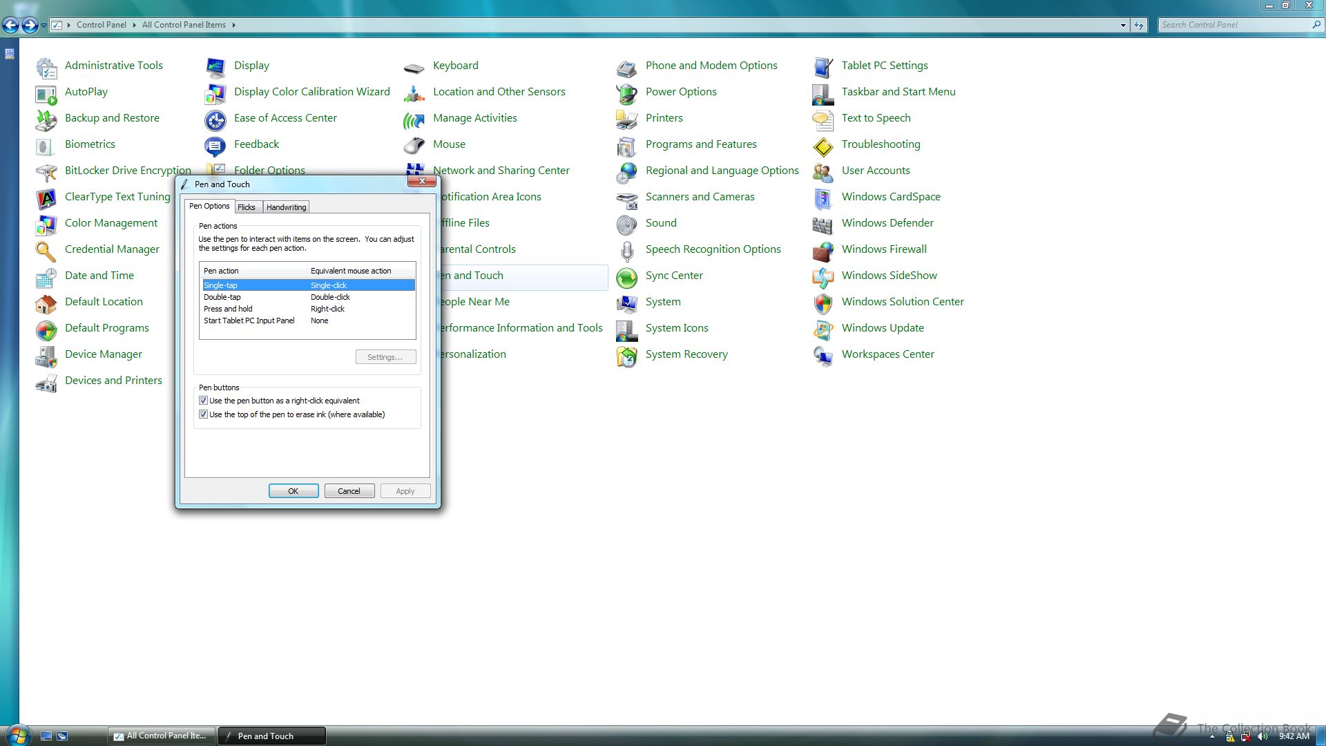
Task: Switch to the Handwriting tab
Action: (286, 207)
